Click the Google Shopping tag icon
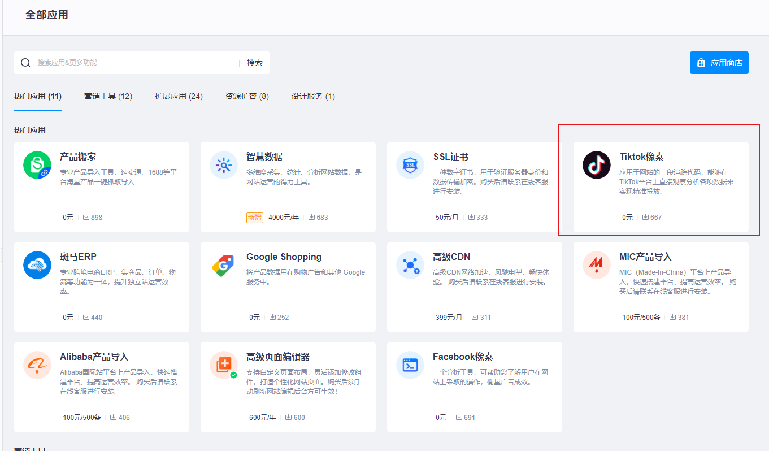This screenshot has height=451, width=769. point(224,265)
